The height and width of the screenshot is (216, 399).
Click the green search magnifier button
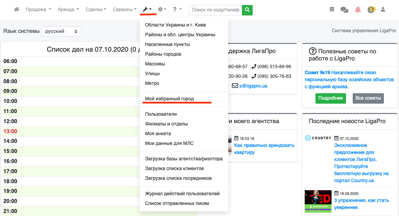pyautogui.click(x=247, y=10)
